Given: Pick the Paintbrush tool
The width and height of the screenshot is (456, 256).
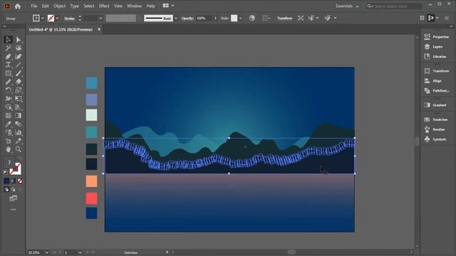Looking at the screenshot, I should (19, 73).
